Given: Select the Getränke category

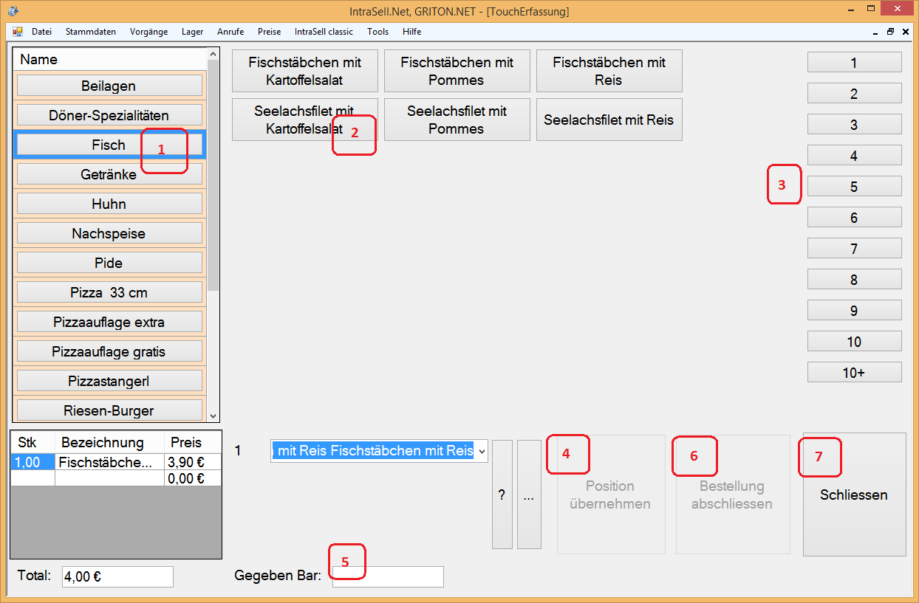Looking at the screenshot, I should [109, 174].
